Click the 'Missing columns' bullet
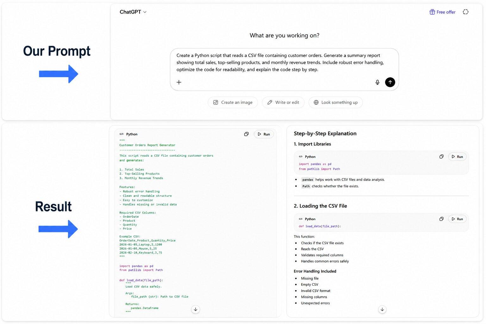This screenshot has width=486, height=324. [314, 297]
